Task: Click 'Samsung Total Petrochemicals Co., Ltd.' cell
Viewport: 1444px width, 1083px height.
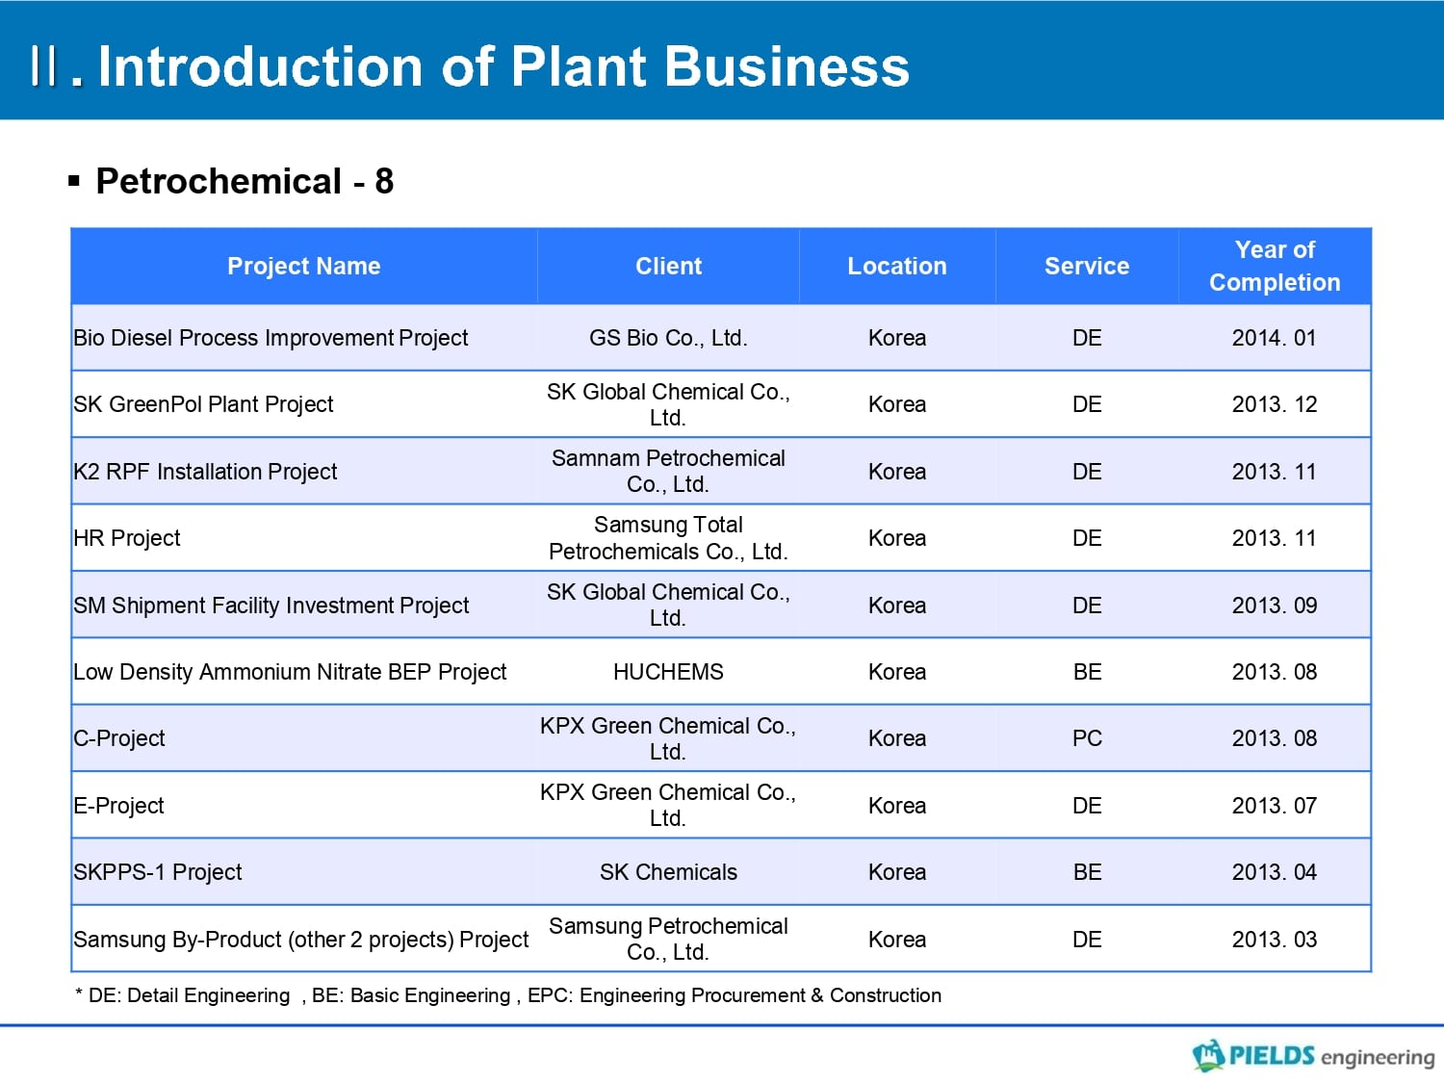Action: 668,538
